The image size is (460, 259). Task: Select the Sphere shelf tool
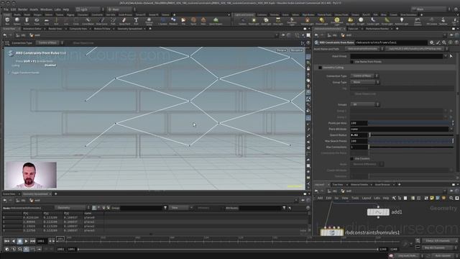pos(17,21)
